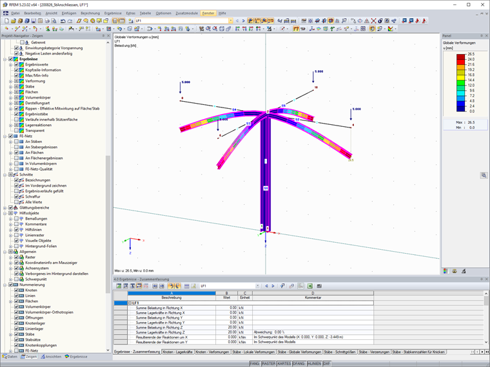Create a new model with the blank page icon

(x=6, y=21)
